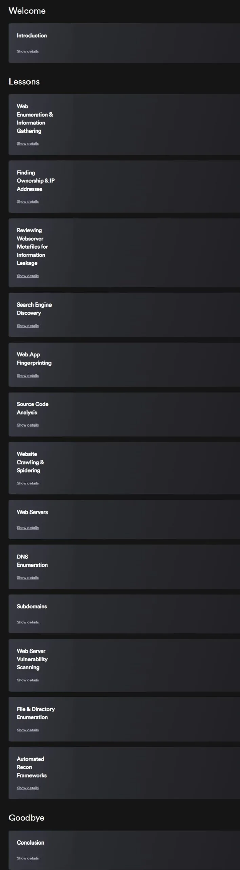Viewport: 240px width, 870px height.
Task: Expand details under Web Enumeration & Information Gathering
Action: [x=28, y=144]
